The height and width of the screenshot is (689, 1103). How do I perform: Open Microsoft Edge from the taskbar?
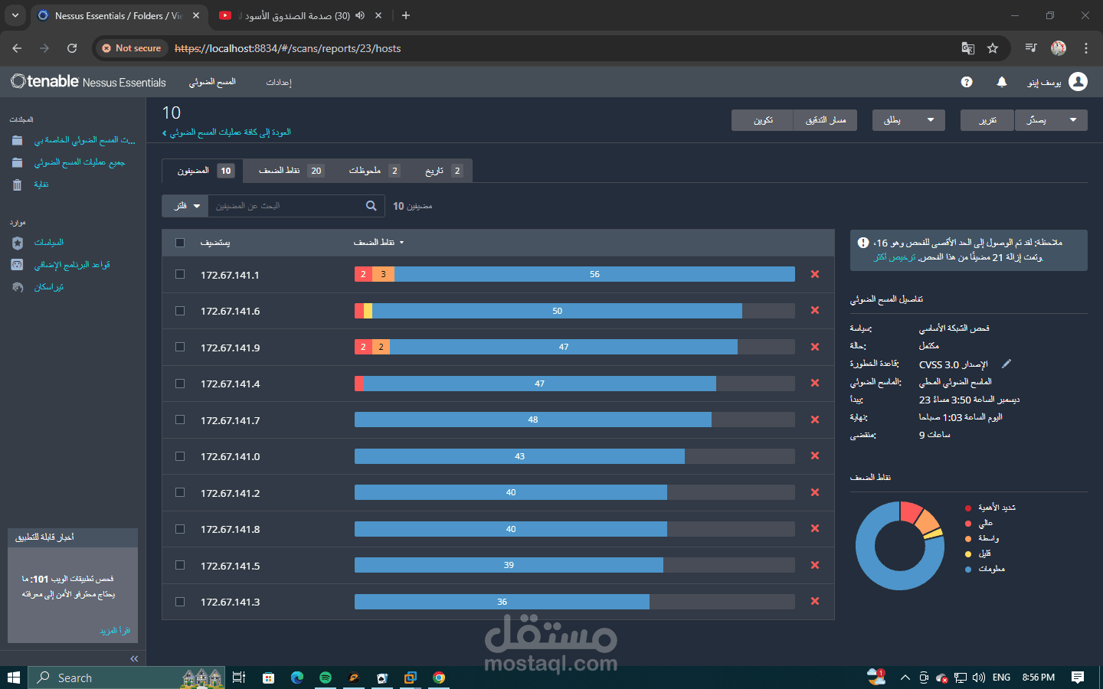[297, 678]
